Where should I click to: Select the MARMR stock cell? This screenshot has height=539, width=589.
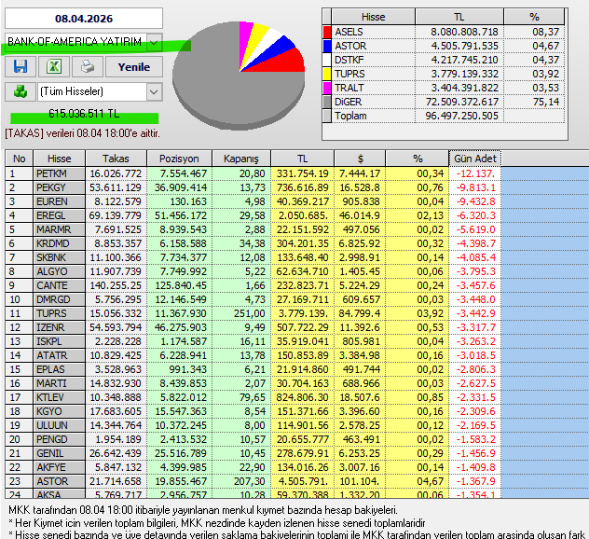[x=60, y=229]
